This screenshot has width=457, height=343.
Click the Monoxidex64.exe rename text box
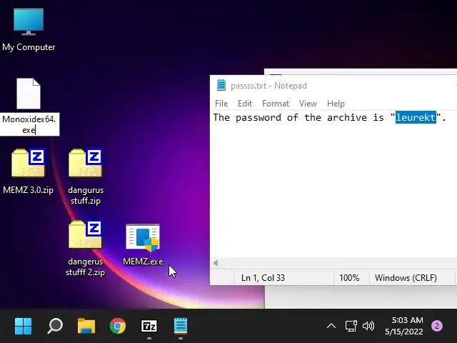tap(29, 124)
